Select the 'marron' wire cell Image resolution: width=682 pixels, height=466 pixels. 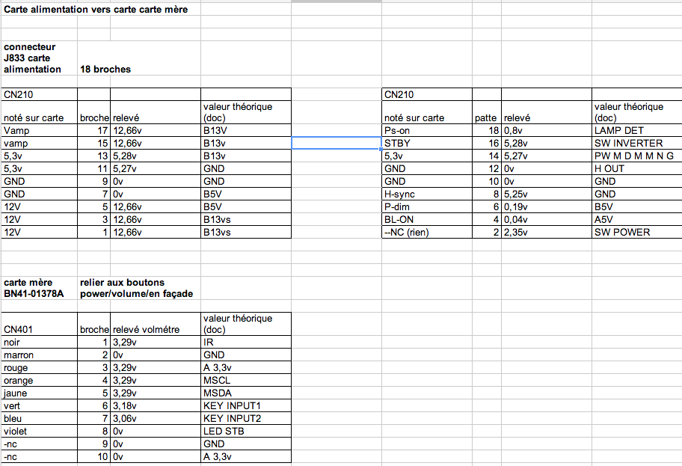coord(39,355)
